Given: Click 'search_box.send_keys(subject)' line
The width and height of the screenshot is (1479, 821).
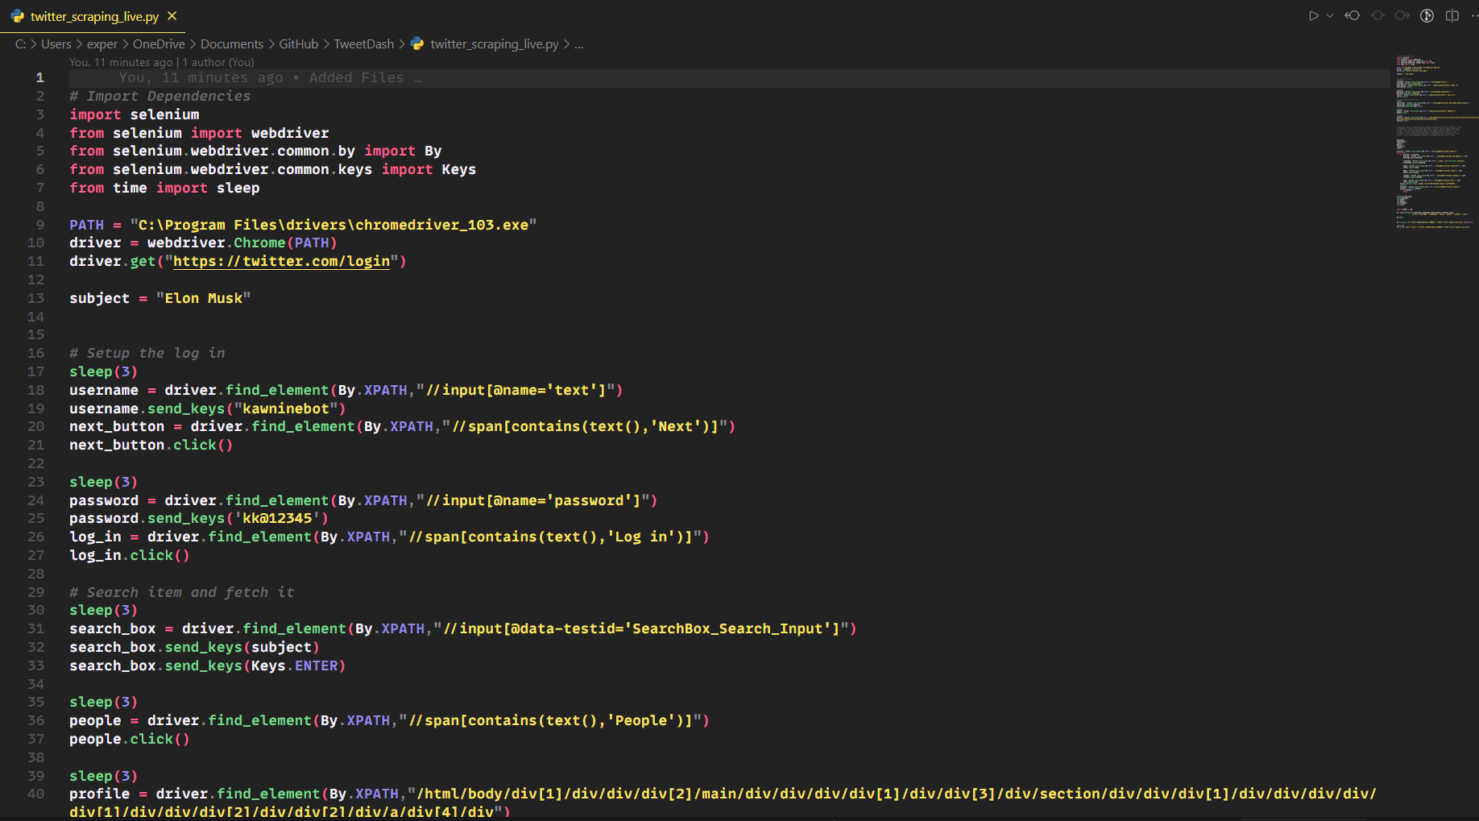Looking at the screenshot, I should (194, 647).
